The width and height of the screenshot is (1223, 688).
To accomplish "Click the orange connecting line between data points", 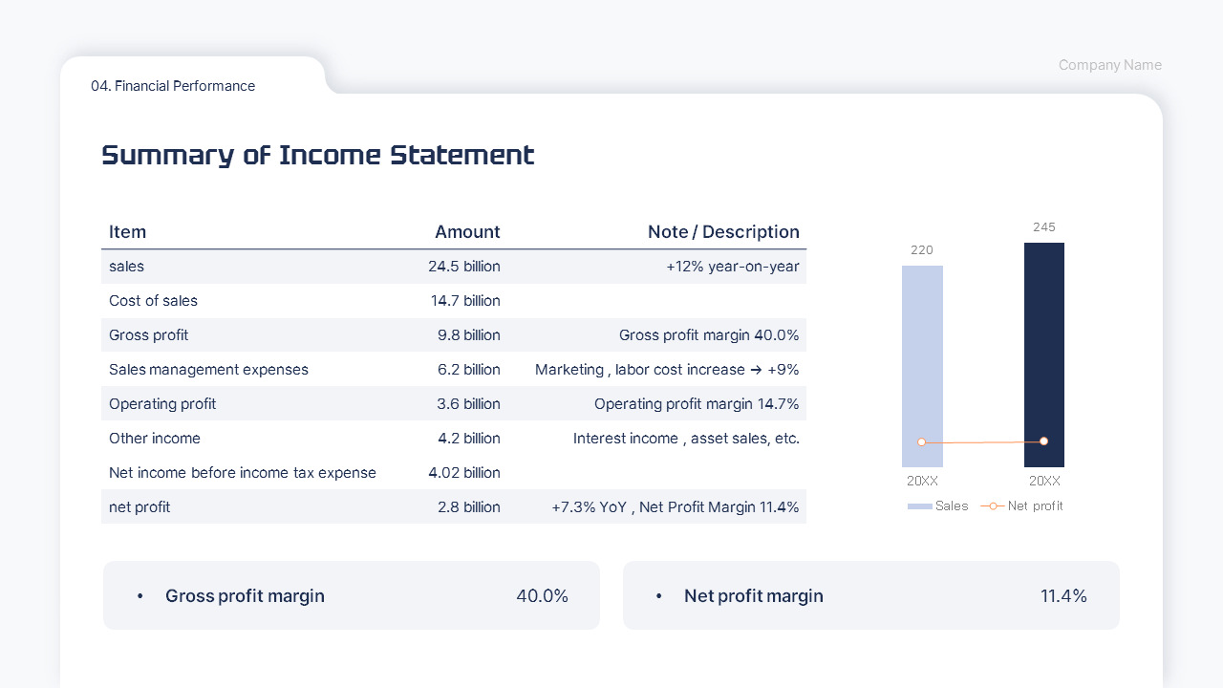I will click(x=982, y=441).
